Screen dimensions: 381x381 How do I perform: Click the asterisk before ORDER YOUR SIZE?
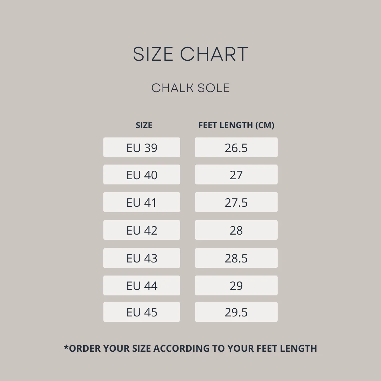(66, 347)
